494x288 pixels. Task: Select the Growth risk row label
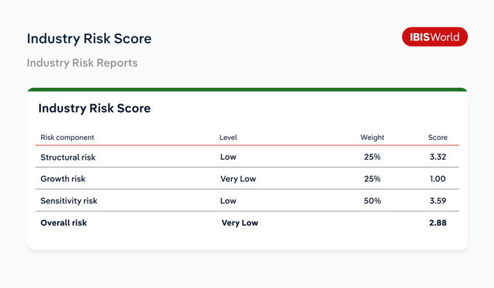(x=63, y=179)
